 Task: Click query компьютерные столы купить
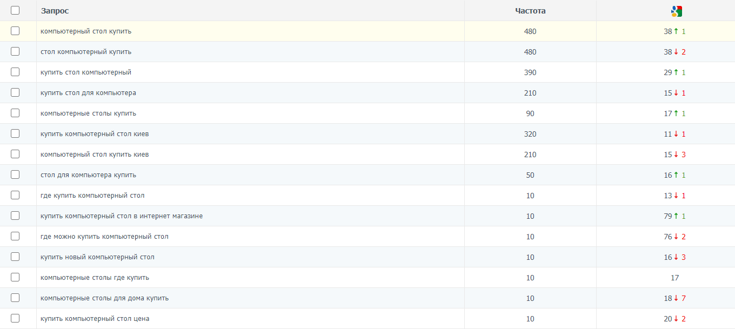click(88, 113)
